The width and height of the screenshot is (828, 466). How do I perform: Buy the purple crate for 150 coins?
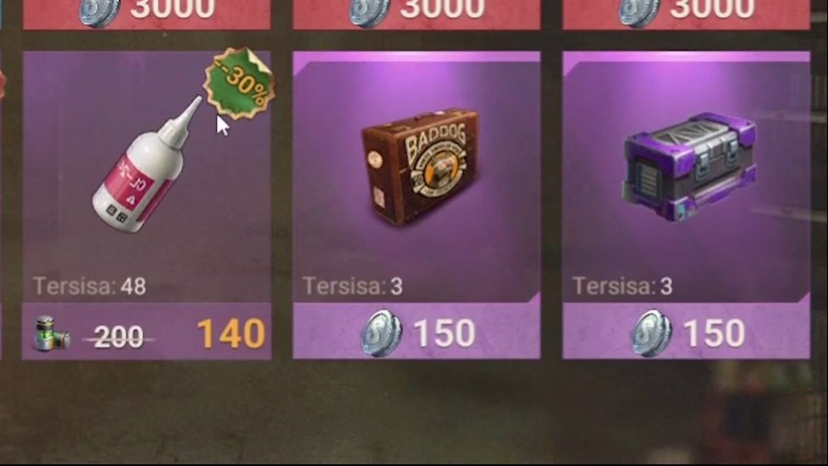(x=687, y=332)
